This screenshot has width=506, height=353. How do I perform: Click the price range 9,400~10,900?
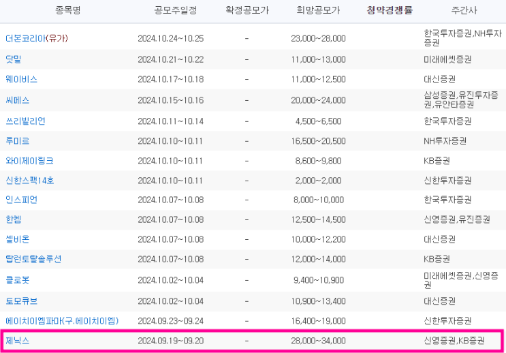coord(318,280)
